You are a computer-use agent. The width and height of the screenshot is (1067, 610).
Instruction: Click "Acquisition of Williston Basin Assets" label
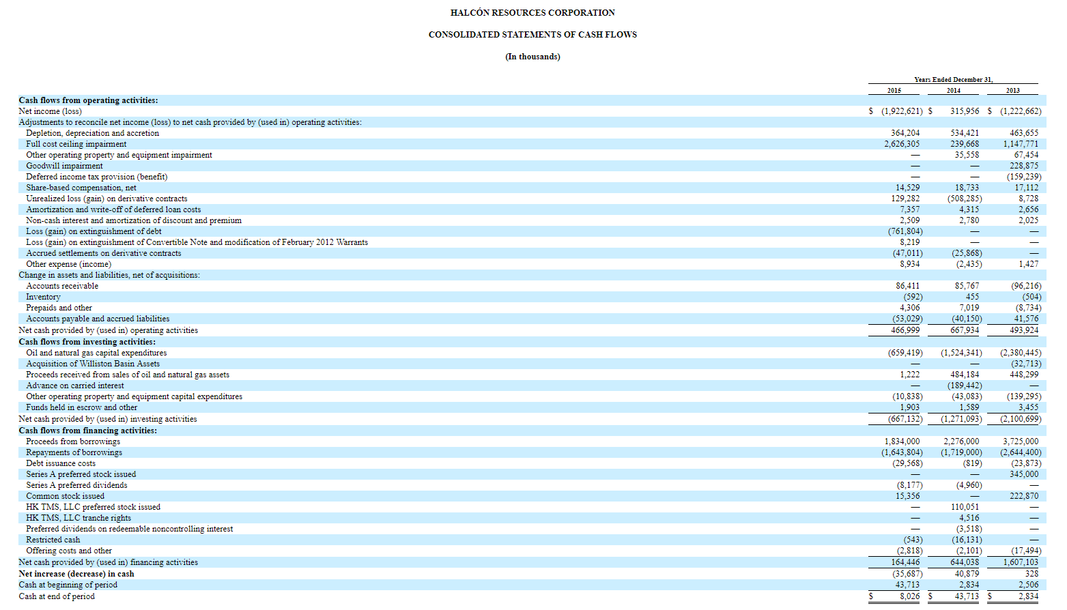click(93, 364)
